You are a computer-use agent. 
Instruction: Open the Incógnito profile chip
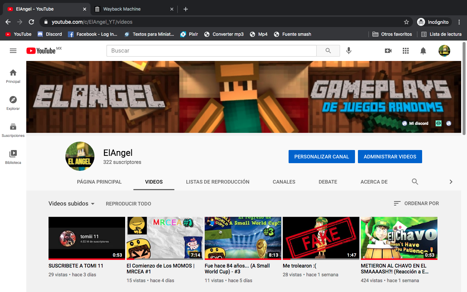point(434,22)
